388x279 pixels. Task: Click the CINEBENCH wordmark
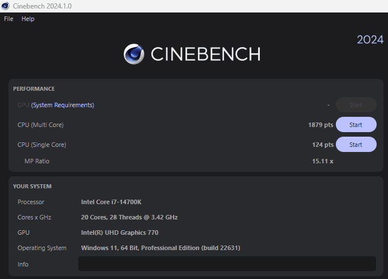click(x=206, y=54)
